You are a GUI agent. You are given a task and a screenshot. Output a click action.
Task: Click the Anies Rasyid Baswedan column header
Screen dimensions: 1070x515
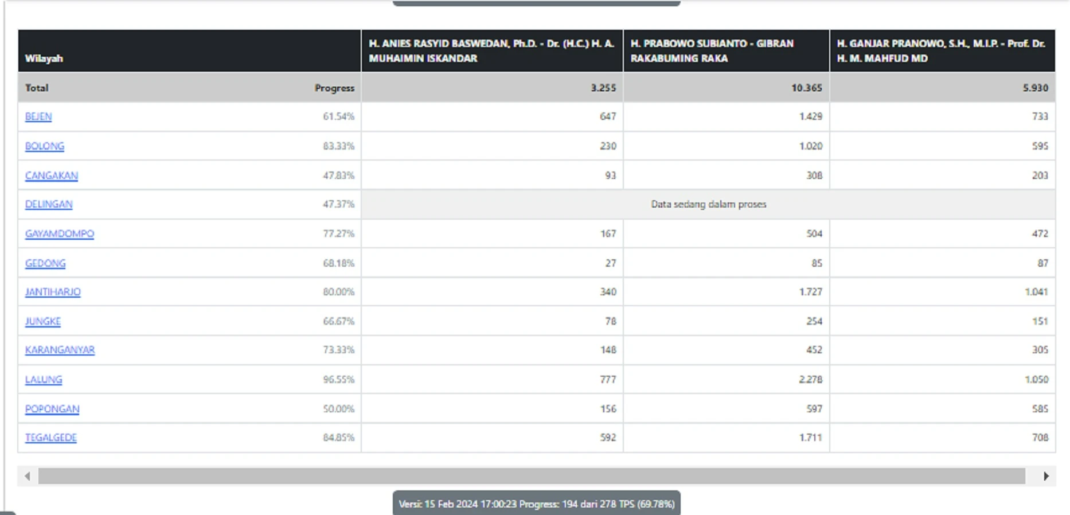pos(492,51)
